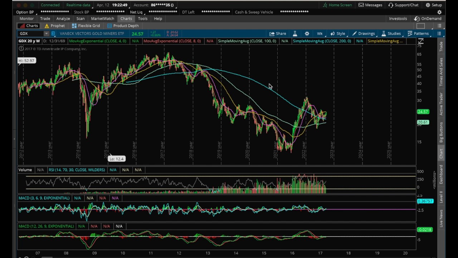Open Level II side panel
Viewport: 458px width, 258px height.
pyautogui.click(x=441, y=197)
